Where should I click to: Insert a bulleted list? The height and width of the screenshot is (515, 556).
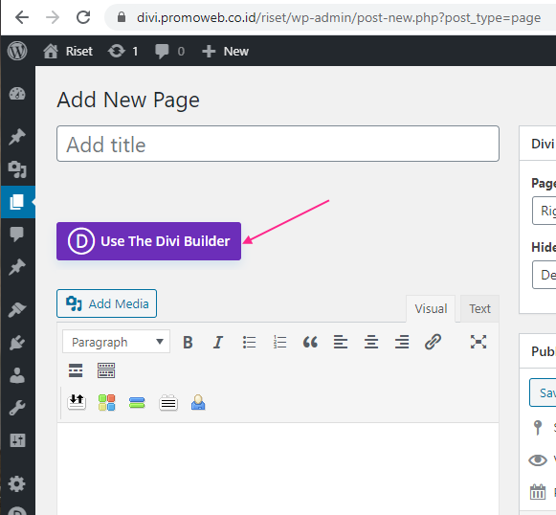click(249, 343)
